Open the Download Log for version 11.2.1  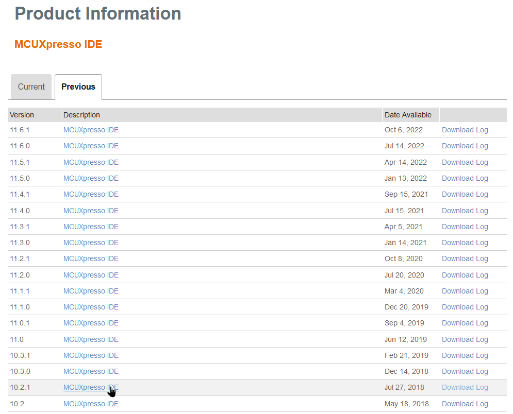point(464,258)
